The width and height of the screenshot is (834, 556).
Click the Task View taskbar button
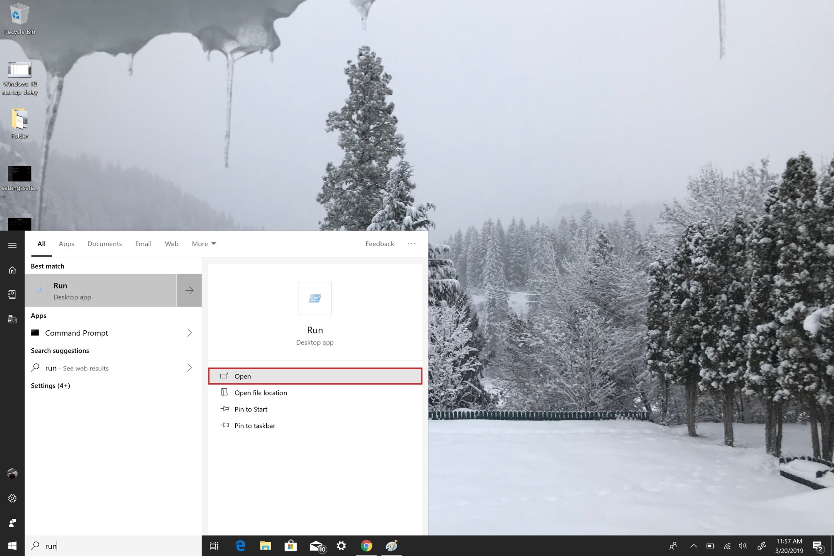click(x=215, y=545)
